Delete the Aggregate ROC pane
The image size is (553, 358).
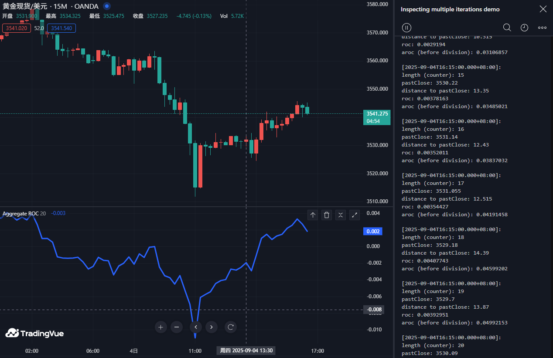(327, 215)
